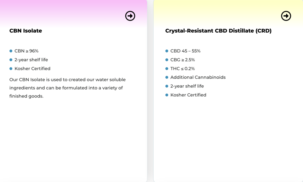Click 2-year shelf life under CBN Isolate
The width and height of the screenshot is (303, 182).
click(x=31, y=60)
